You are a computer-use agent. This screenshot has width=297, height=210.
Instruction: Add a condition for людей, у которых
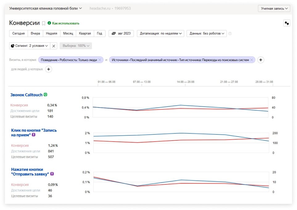[x=48, y=69]
